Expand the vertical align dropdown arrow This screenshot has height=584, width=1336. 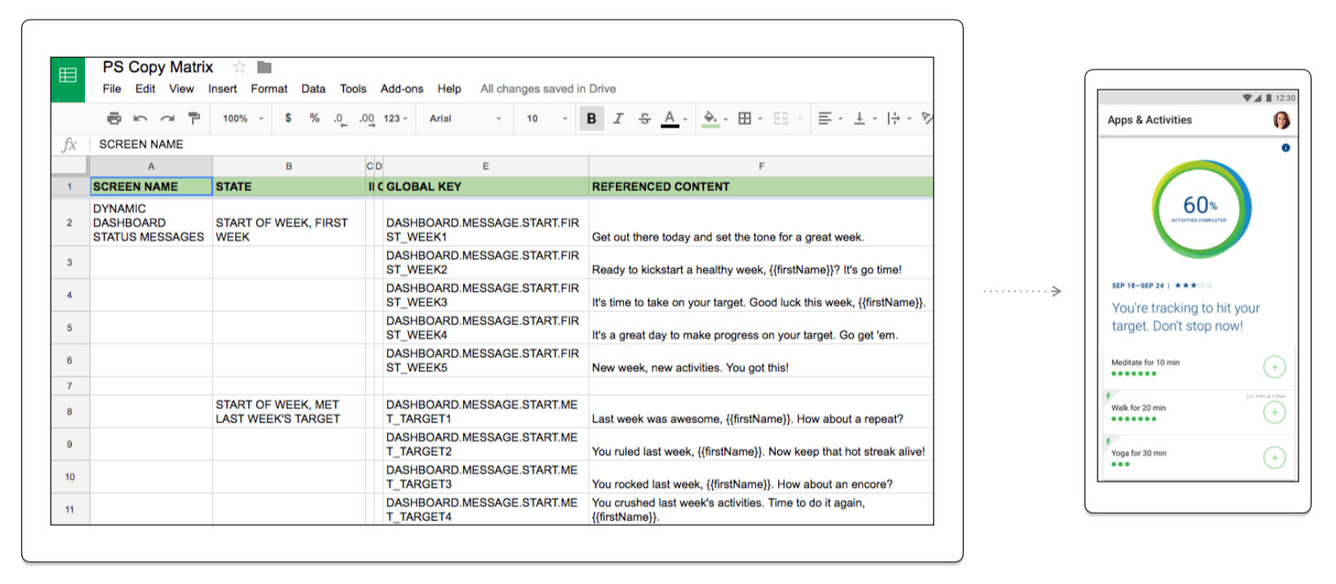click(x=875, y=119)
